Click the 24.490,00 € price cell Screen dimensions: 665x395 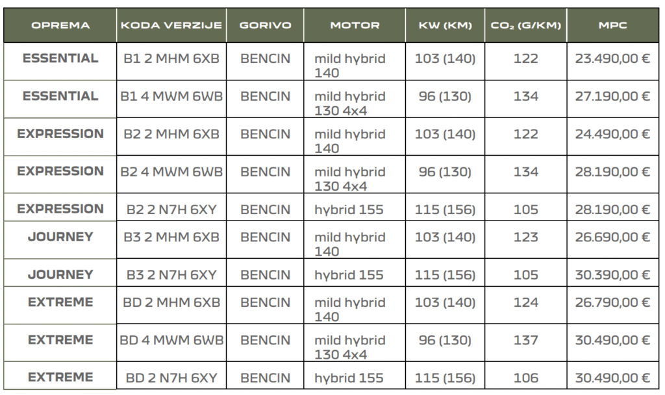point(612,134)
